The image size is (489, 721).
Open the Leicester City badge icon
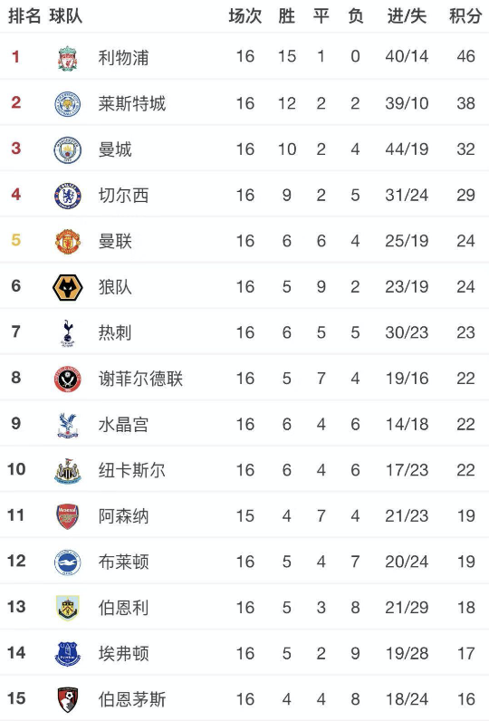click(x=68, y=103)
